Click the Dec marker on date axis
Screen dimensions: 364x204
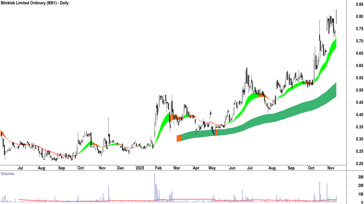point(120,168)
